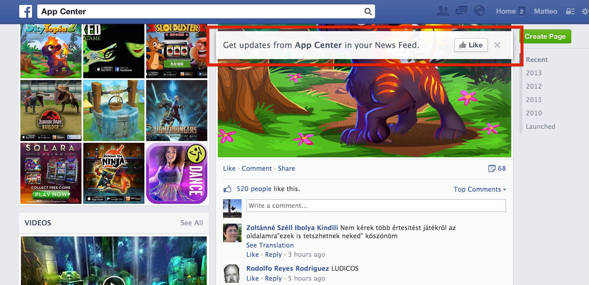Screen dimensions: 589x285
Task: Reply to Zoltánné Széll Ibolya Kindili's comment
Action: coord(273,254)
